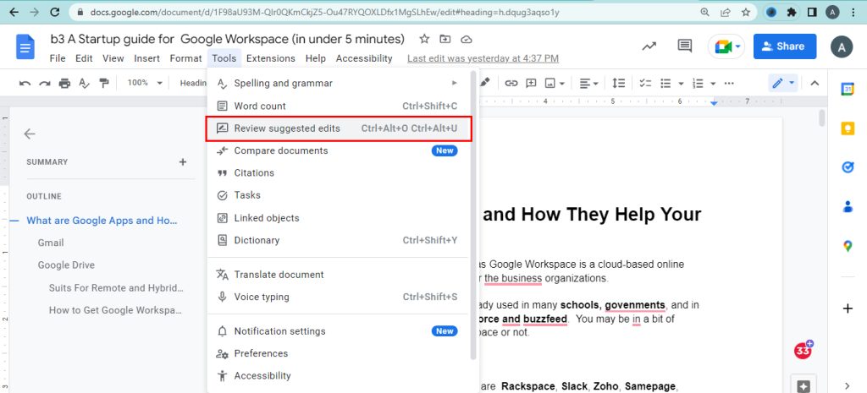Open Google Maps side panel icon
This screenshot has height=393, width=867.
[848, 246]
